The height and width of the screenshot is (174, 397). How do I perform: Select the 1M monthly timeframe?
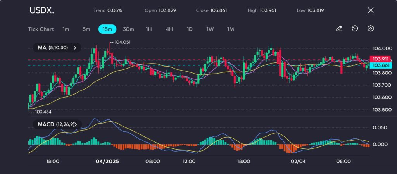(x=231, y=29)
